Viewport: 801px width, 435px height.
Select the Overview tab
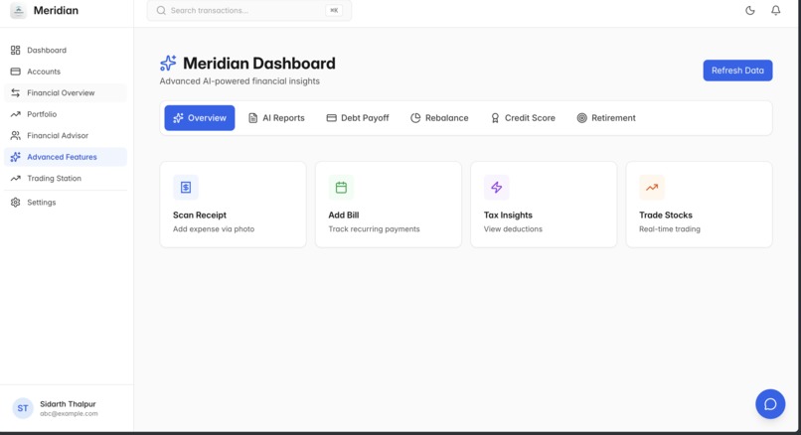pos(199,118)
